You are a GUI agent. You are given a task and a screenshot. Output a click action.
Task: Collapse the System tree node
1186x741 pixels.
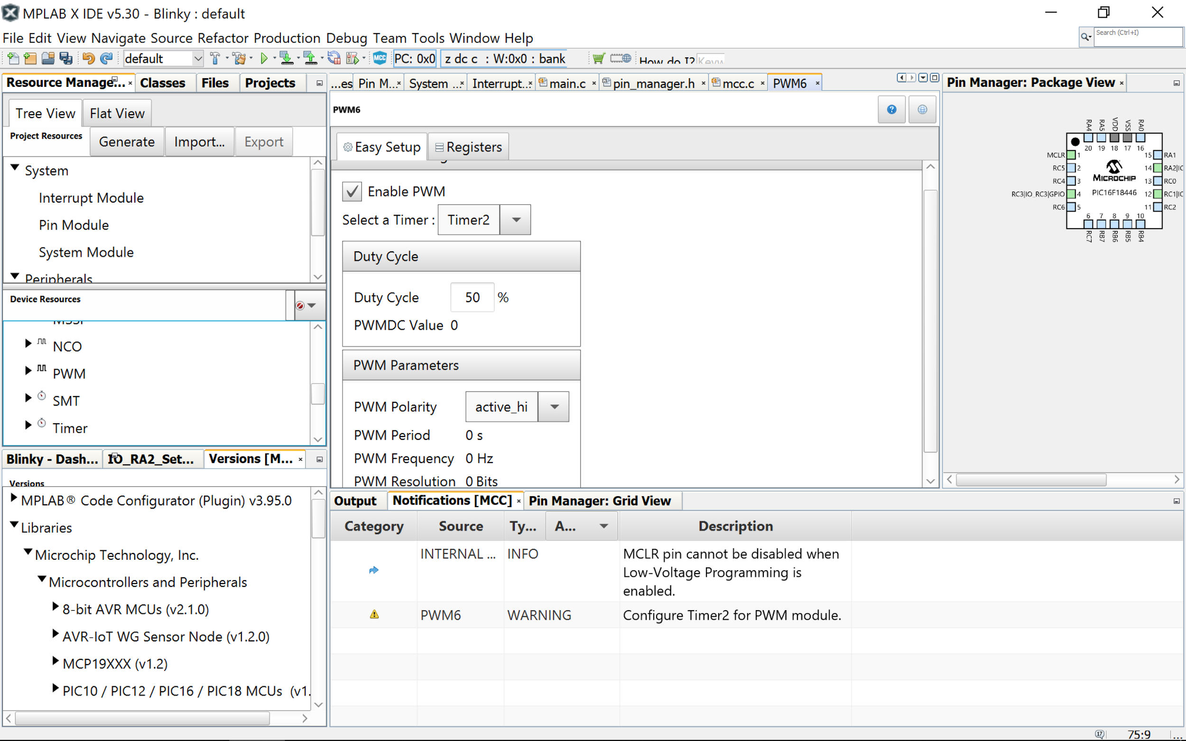15,167
